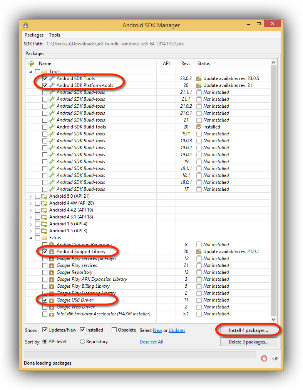Check the Build-tools rev 21.1.1 checkbox
Image resolution: width=303 pixels, height=390 pixels.
45,93
